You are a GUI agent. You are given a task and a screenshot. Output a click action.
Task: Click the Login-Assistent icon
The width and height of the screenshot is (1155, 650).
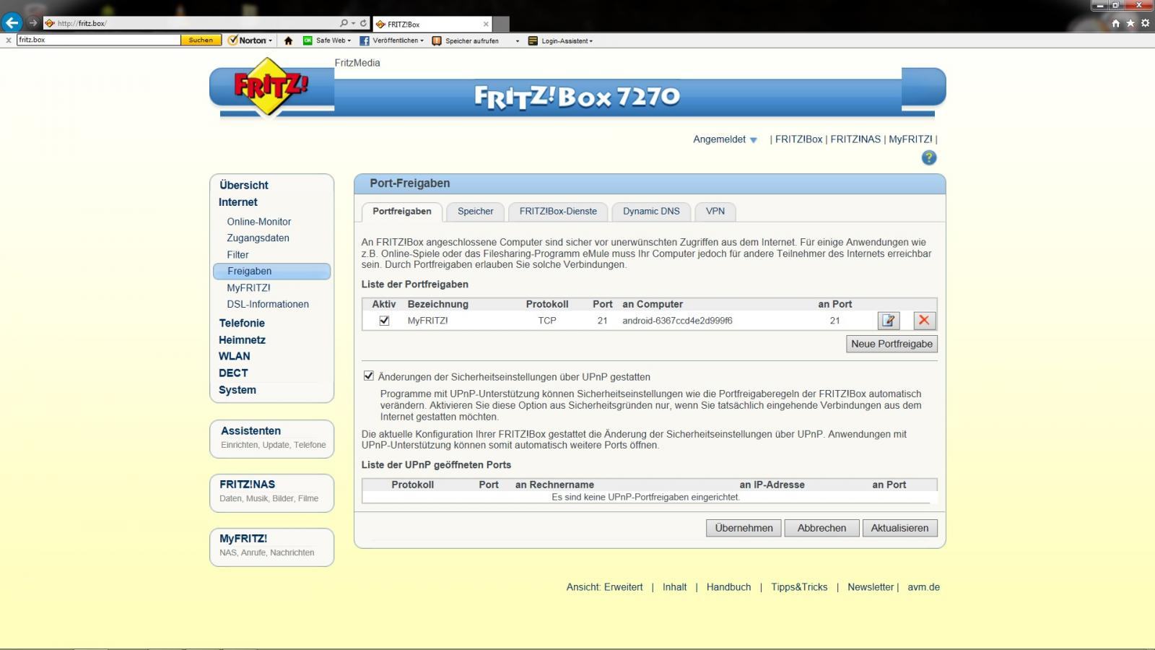[x=533, y=40]
